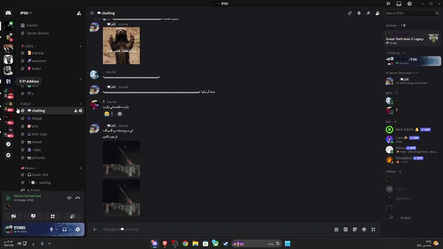Turn on camera in voice panel
This screenshot has height=249, width=443.
pyautogui.click(x=13, y=216)
